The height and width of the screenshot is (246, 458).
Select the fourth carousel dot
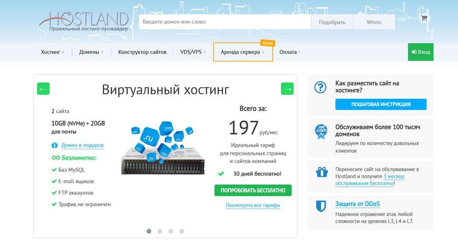click(x=182, y=231)
